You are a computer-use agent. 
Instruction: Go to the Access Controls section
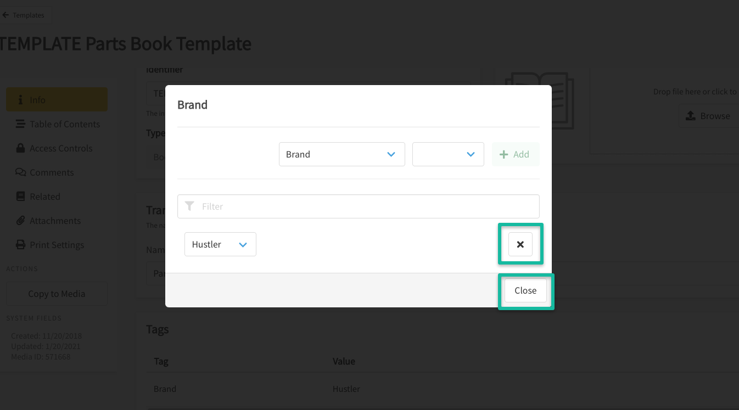(x=61, y=148)
